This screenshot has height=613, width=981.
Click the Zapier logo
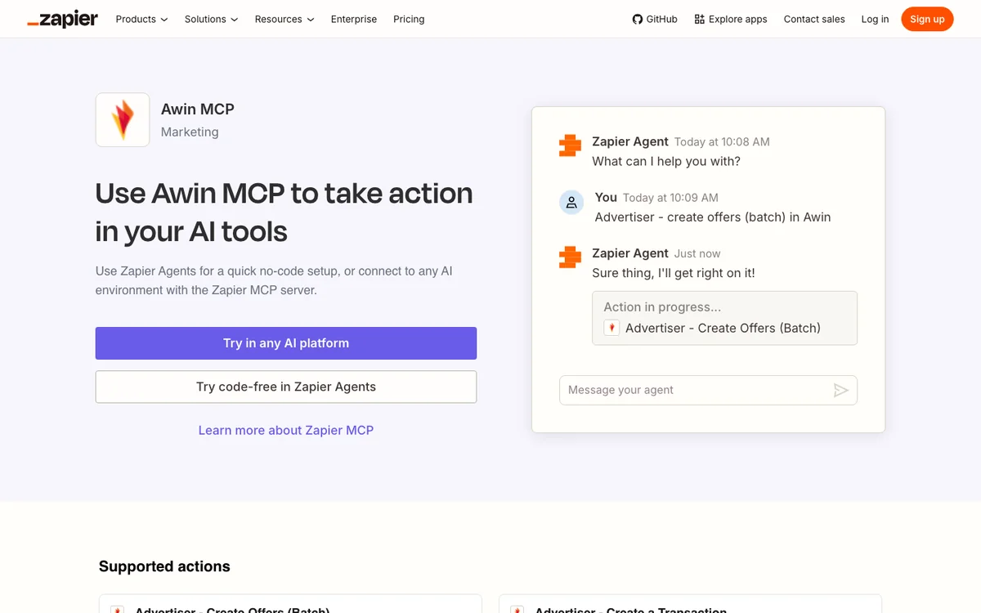[x=62, y=19]
